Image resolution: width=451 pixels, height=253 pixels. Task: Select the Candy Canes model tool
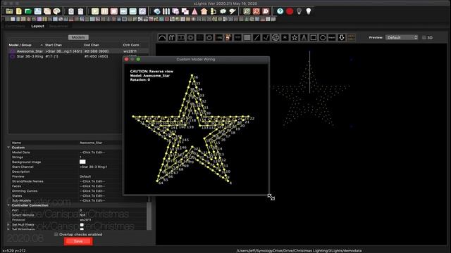(172, 37)
